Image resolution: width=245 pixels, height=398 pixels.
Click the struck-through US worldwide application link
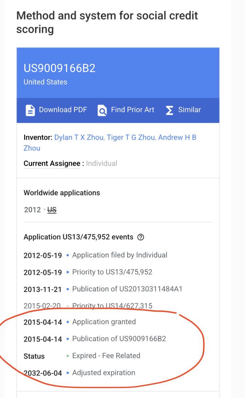(52, 210)
